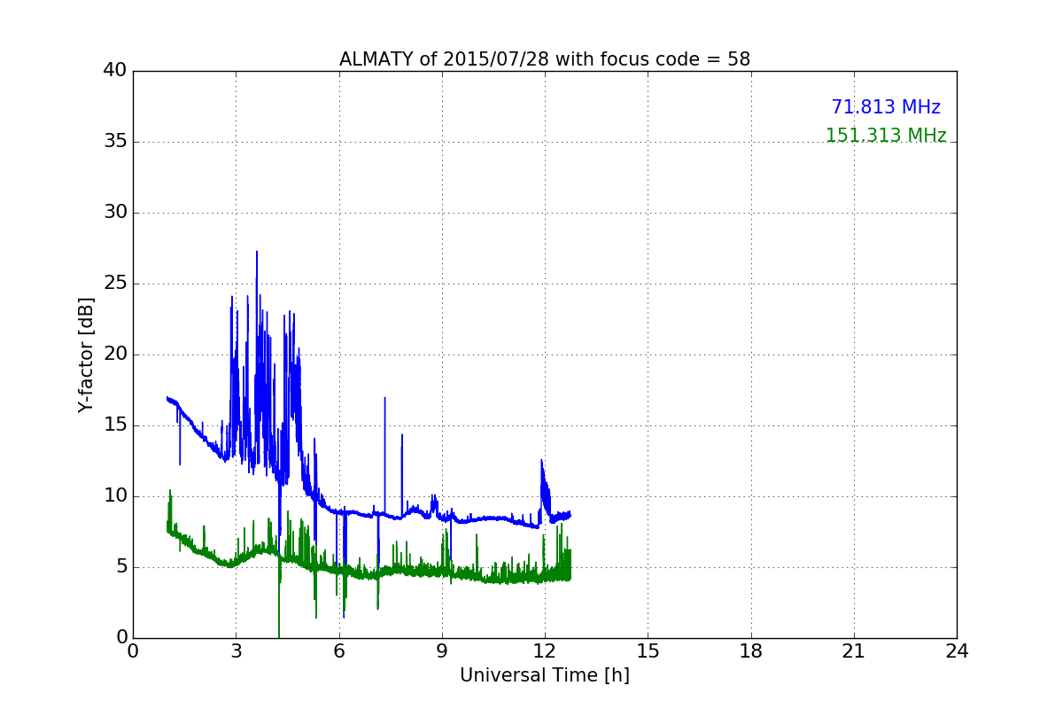Click the "Y-factor [dB]" axis label
Screen dimensions: 1063x709
(85, 354)
